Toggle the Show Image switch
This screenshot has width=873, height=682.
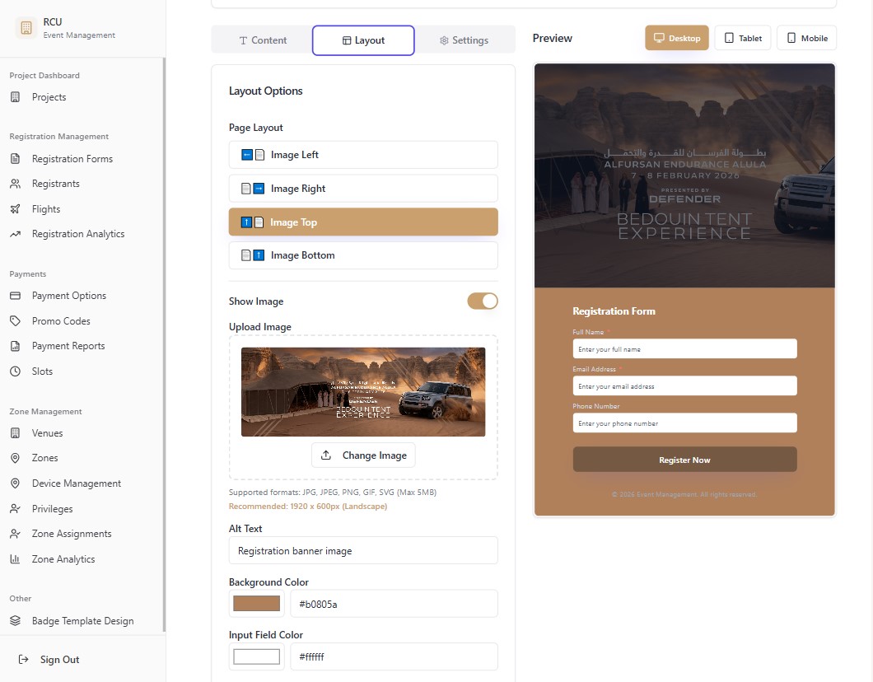click(483, 301)
